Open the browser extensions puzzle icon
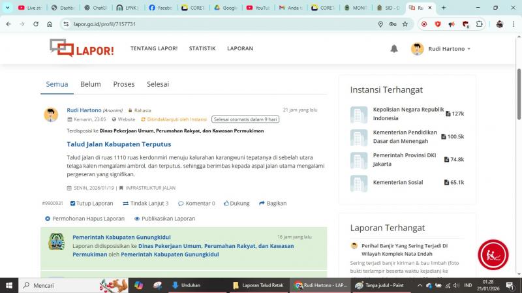The height and width of the screenshot is (293, 522). 480,24
